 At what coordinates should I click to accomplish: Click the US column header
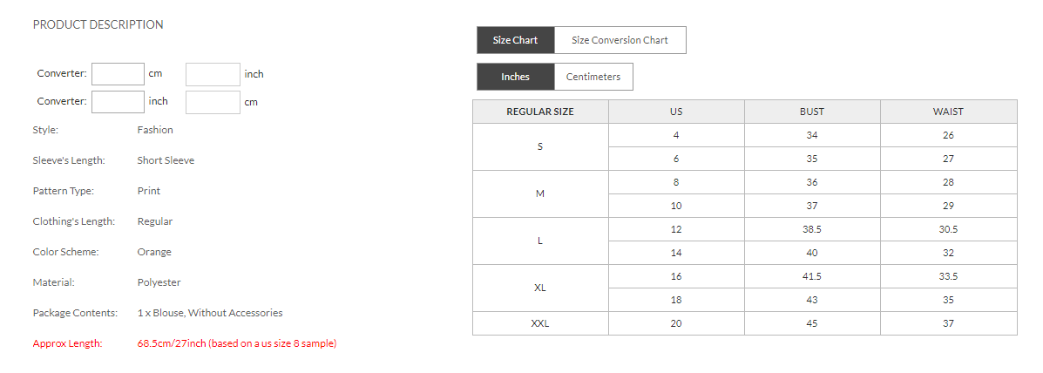click(x=676, y=112)
